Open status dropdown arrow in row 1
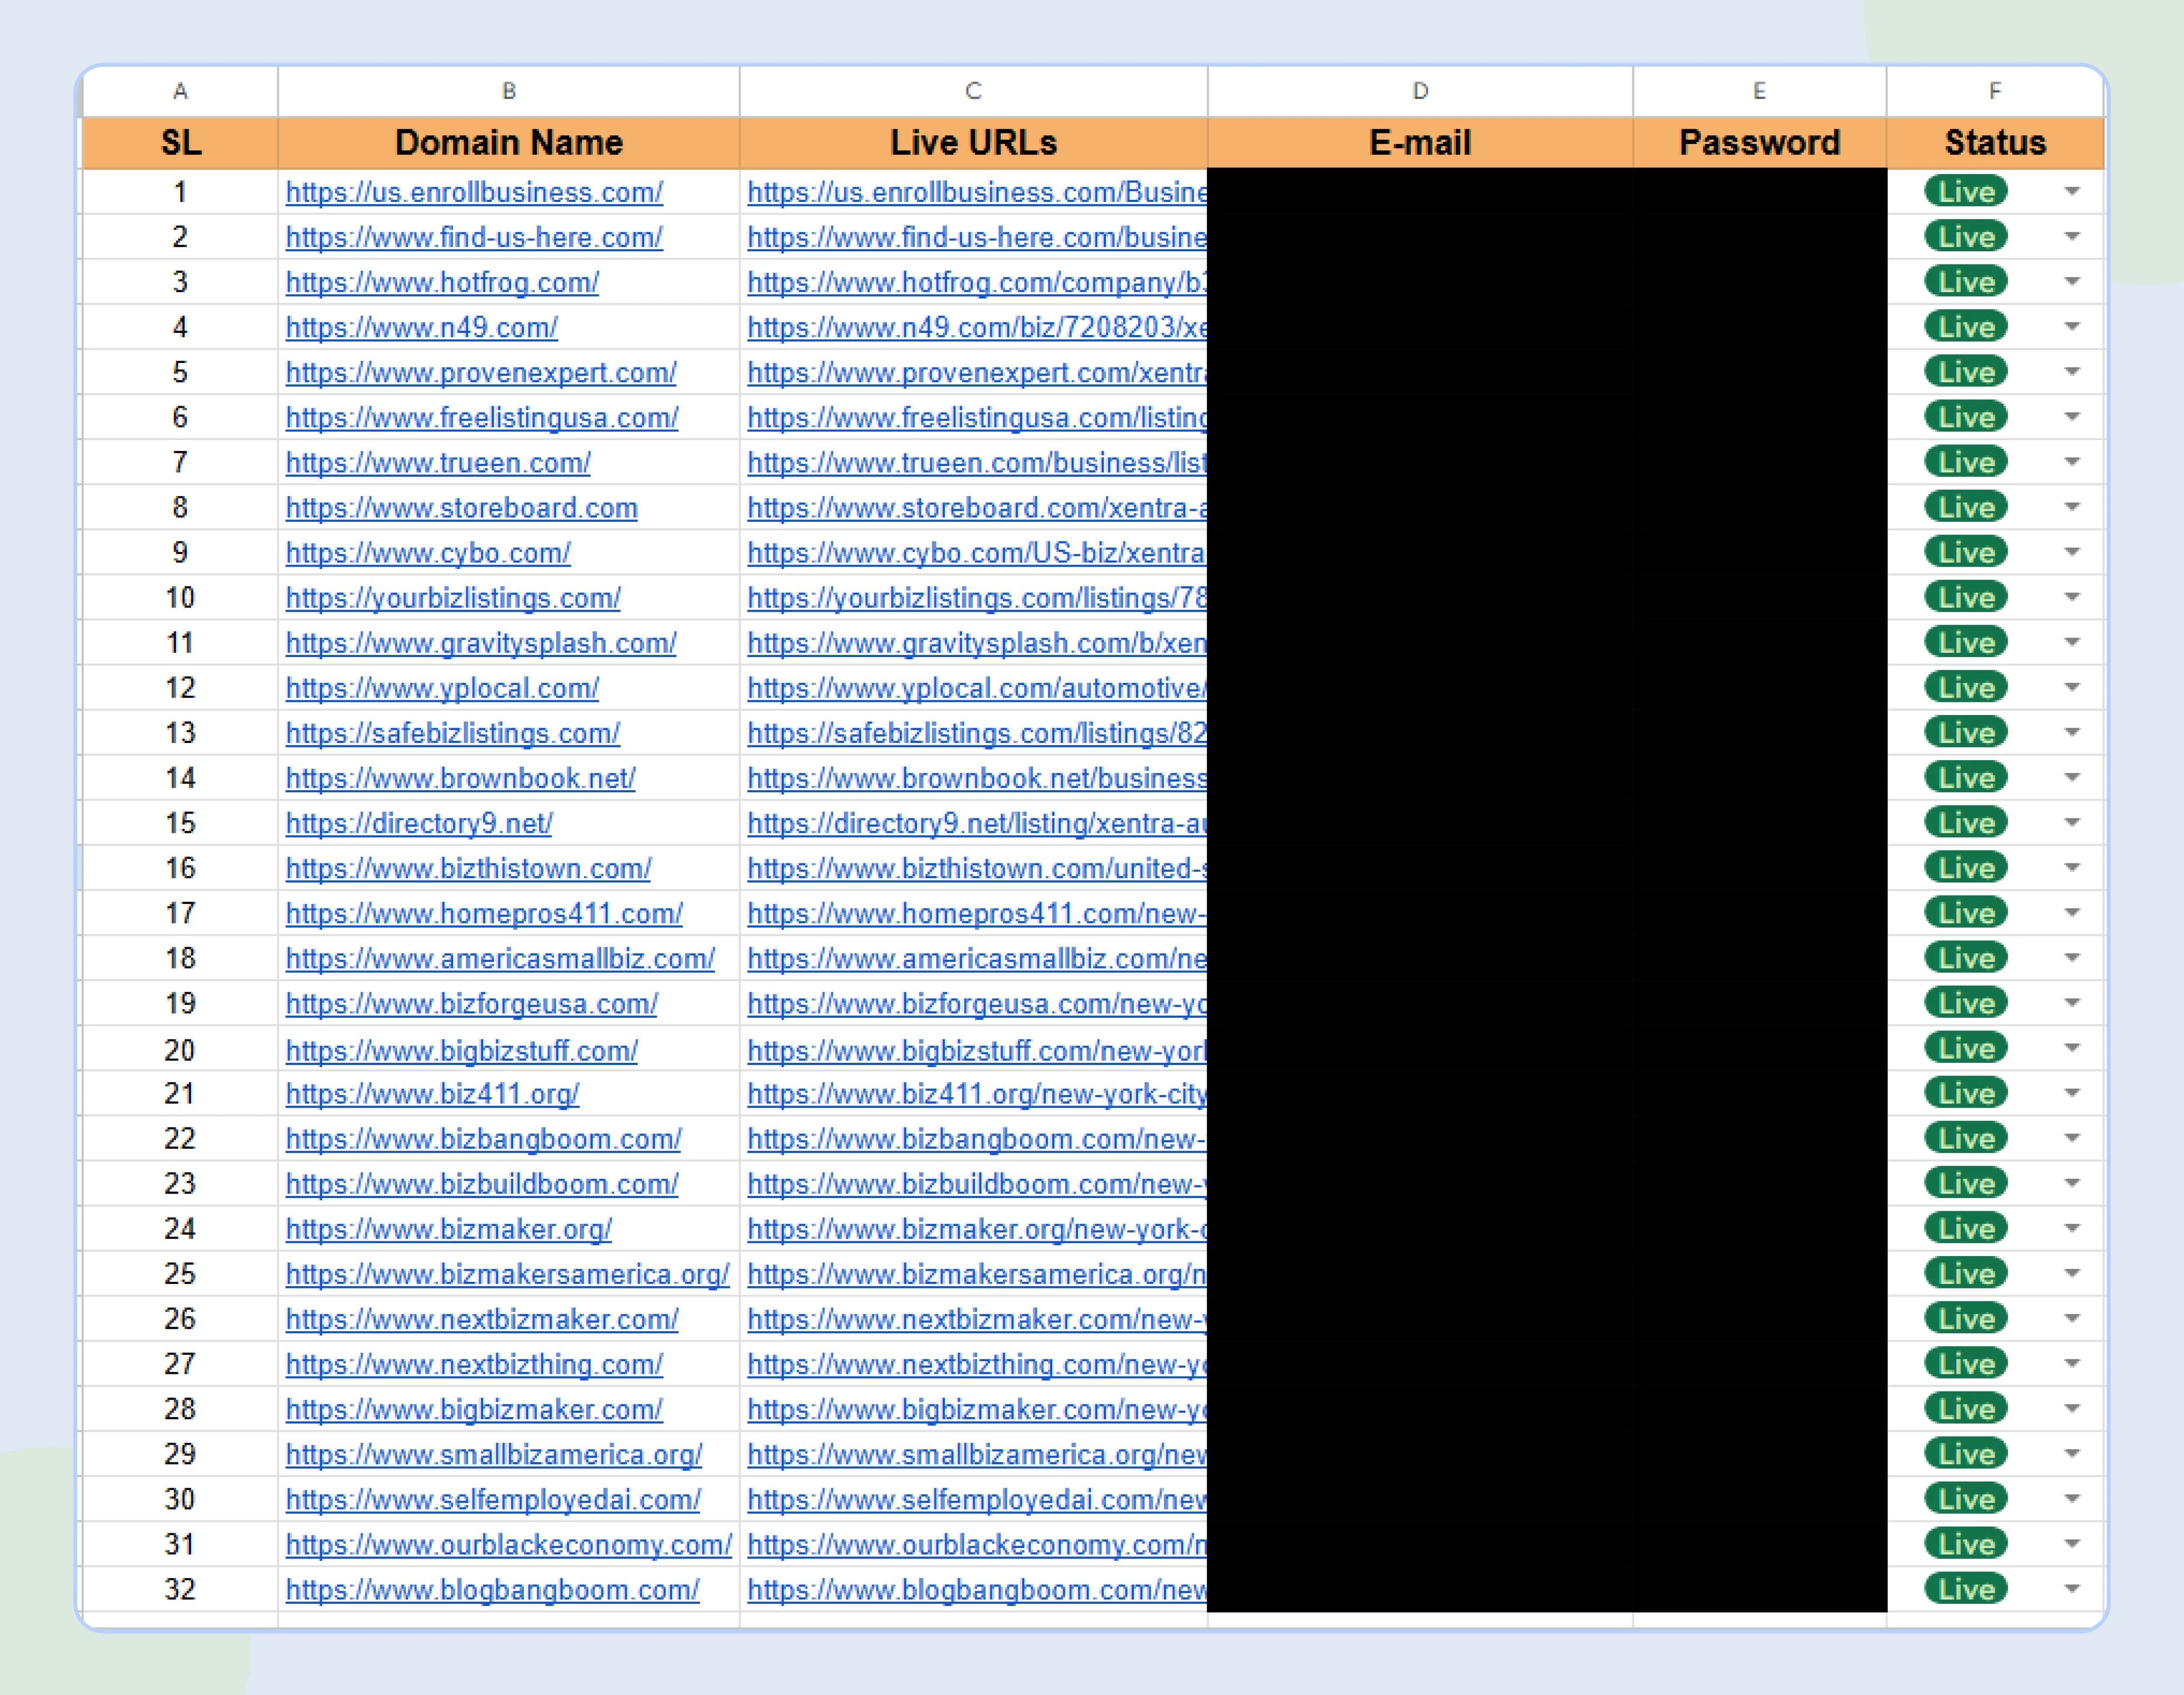This screenshot has height=1695, width=2184. click(2072, 192)
